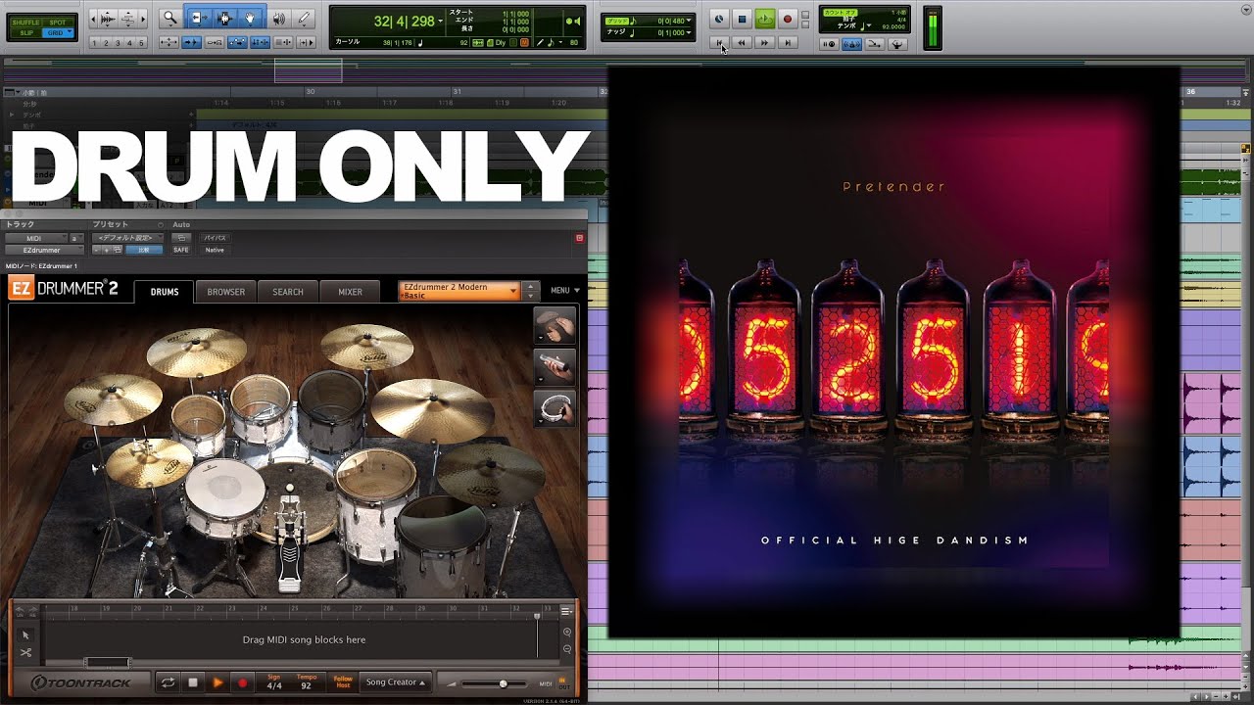Select the Selector tool

coord(223,19)
